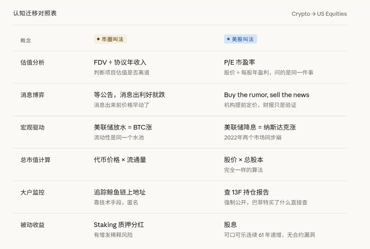Screen dimensions: 370x249
Task: Select the P/E 市盈率 cell
Action: [x=239, y=62]
